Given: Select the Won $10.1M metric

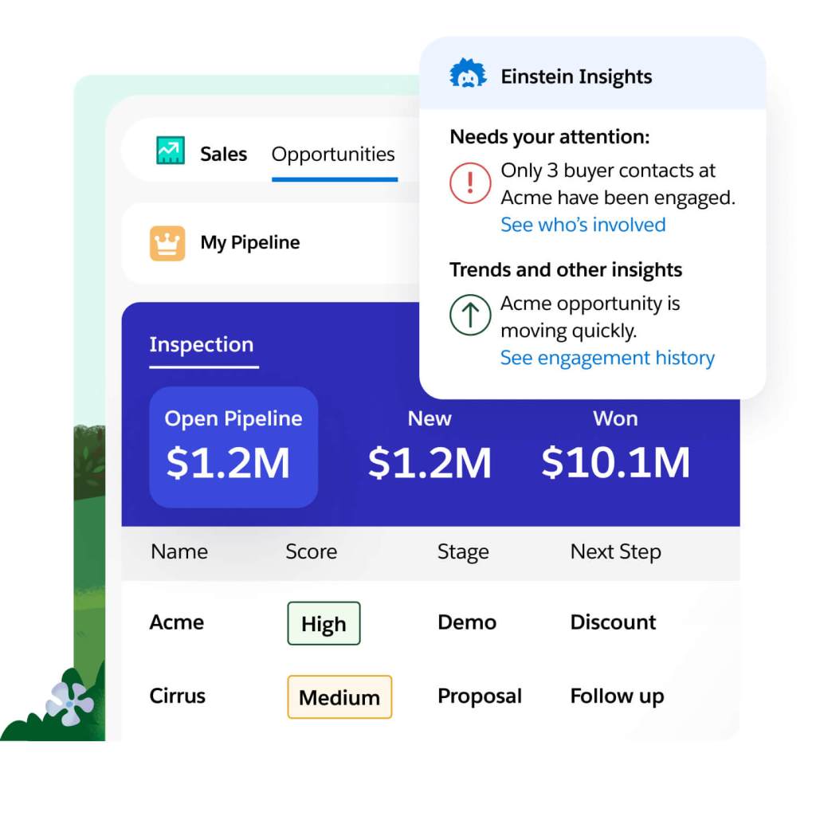Looking at the screenshot, I should (x=616, y=446).
